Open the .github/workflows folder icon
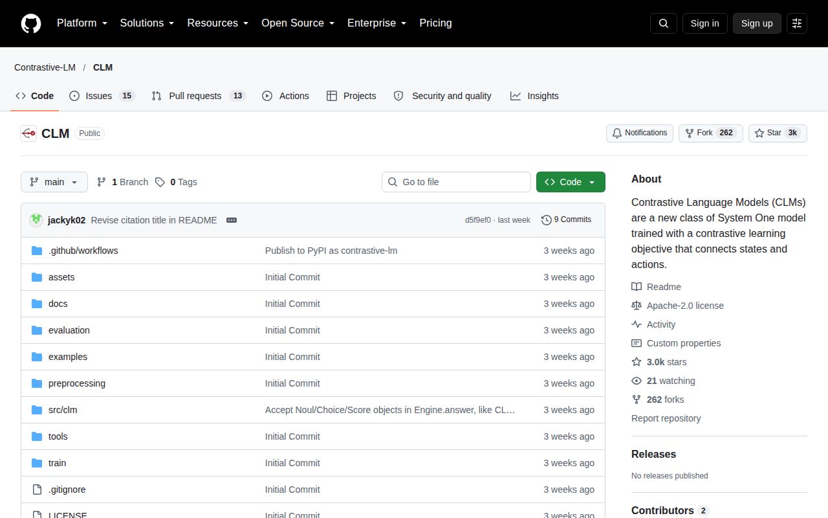Image resolution: width=828 pixels, height=518 pixels. click(x=37, y=251)
